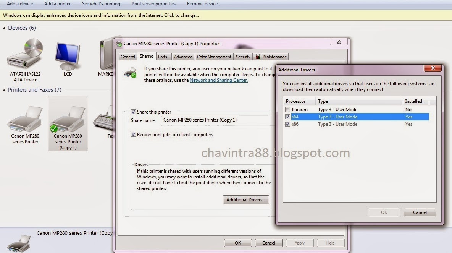Image resolution: width=452 pixels, height=253 pixels.
Task: Click the Help button
Action: (330, 243)
